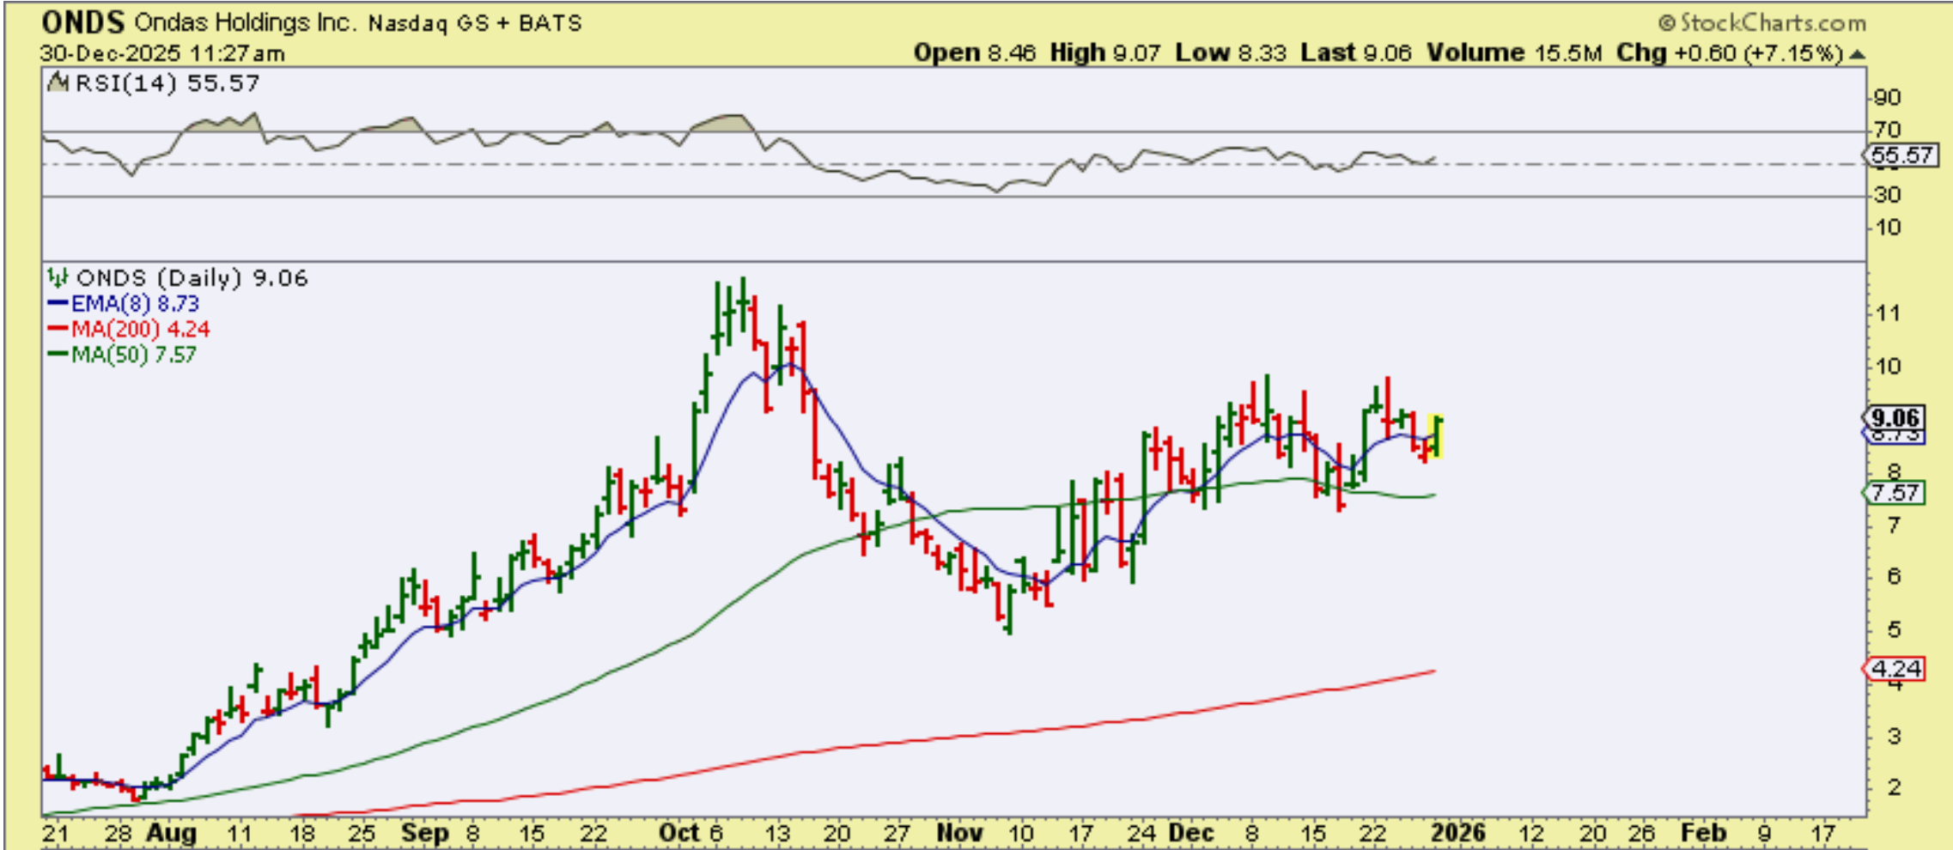Click the date axis label 13

(776, 833)
